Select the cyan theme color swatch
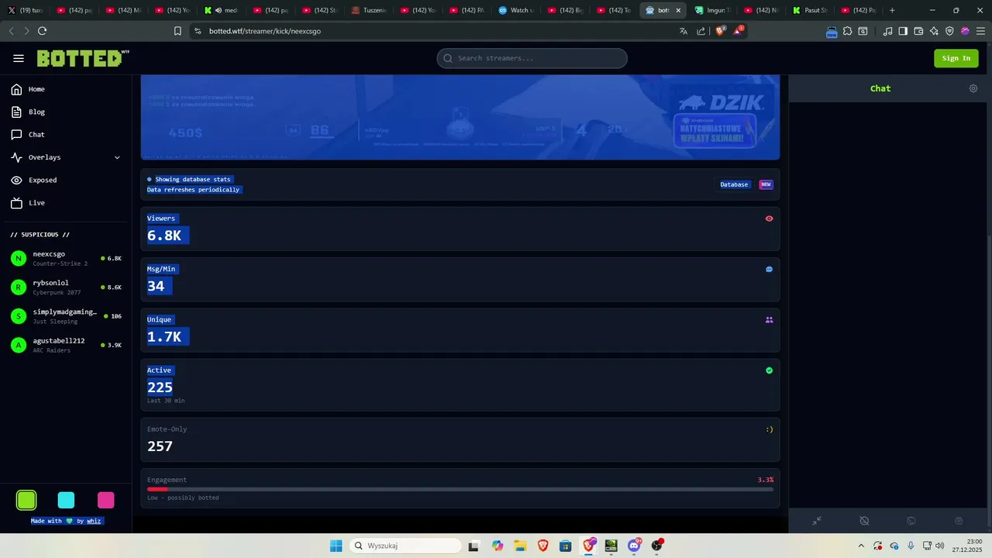 coord(66,500)
